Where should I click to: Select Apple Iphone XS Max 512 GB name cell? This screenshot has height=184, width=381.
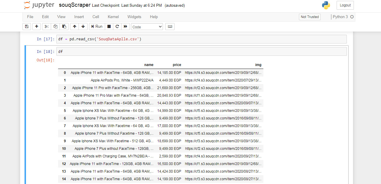coord(113,141)
